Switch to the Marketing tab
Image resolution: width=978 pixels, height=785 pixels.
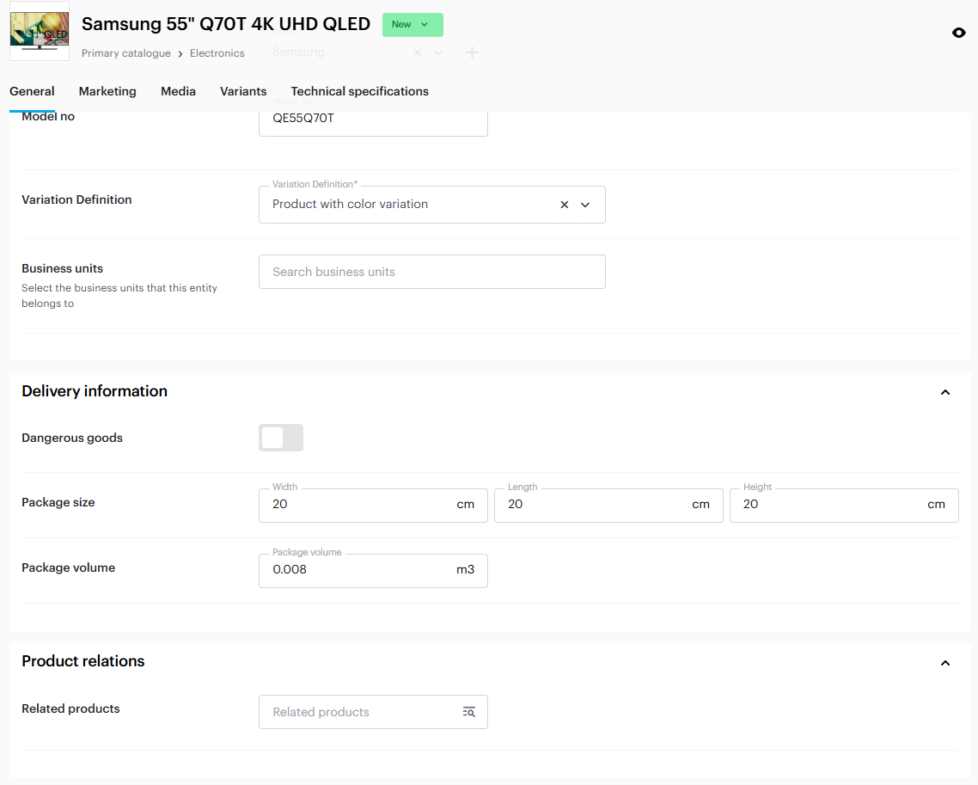click(x=107, y=91)
